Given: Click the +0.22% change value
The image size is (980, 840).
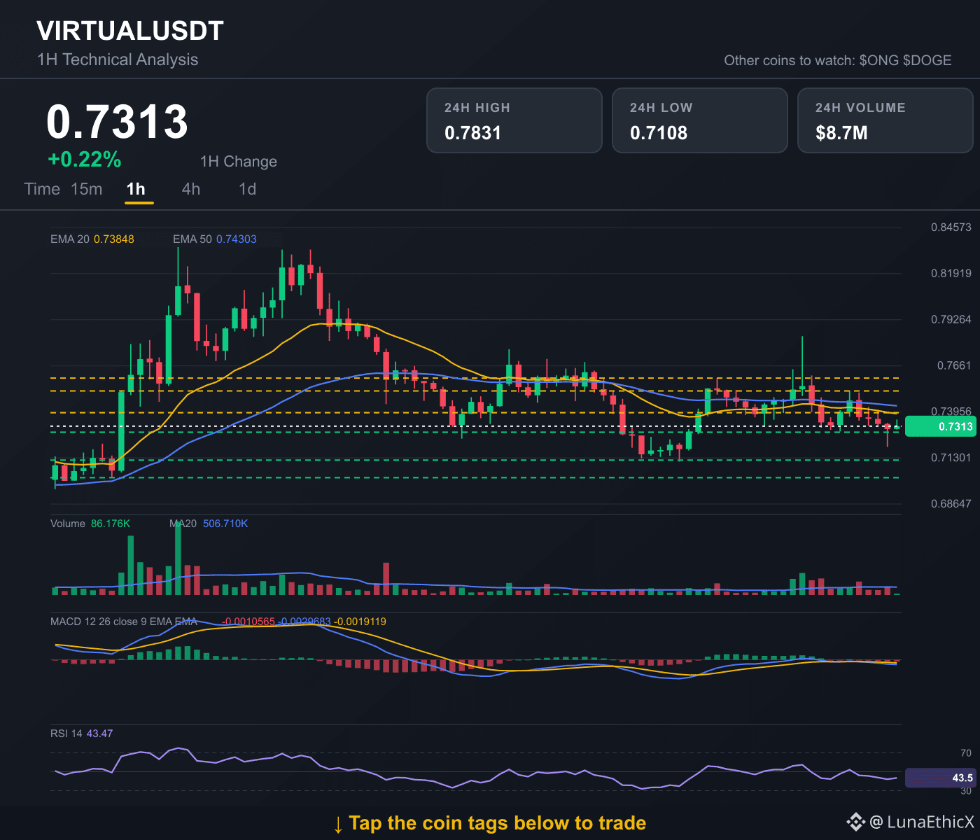Looking at the screenshot, I should click(x=85, y=160).
